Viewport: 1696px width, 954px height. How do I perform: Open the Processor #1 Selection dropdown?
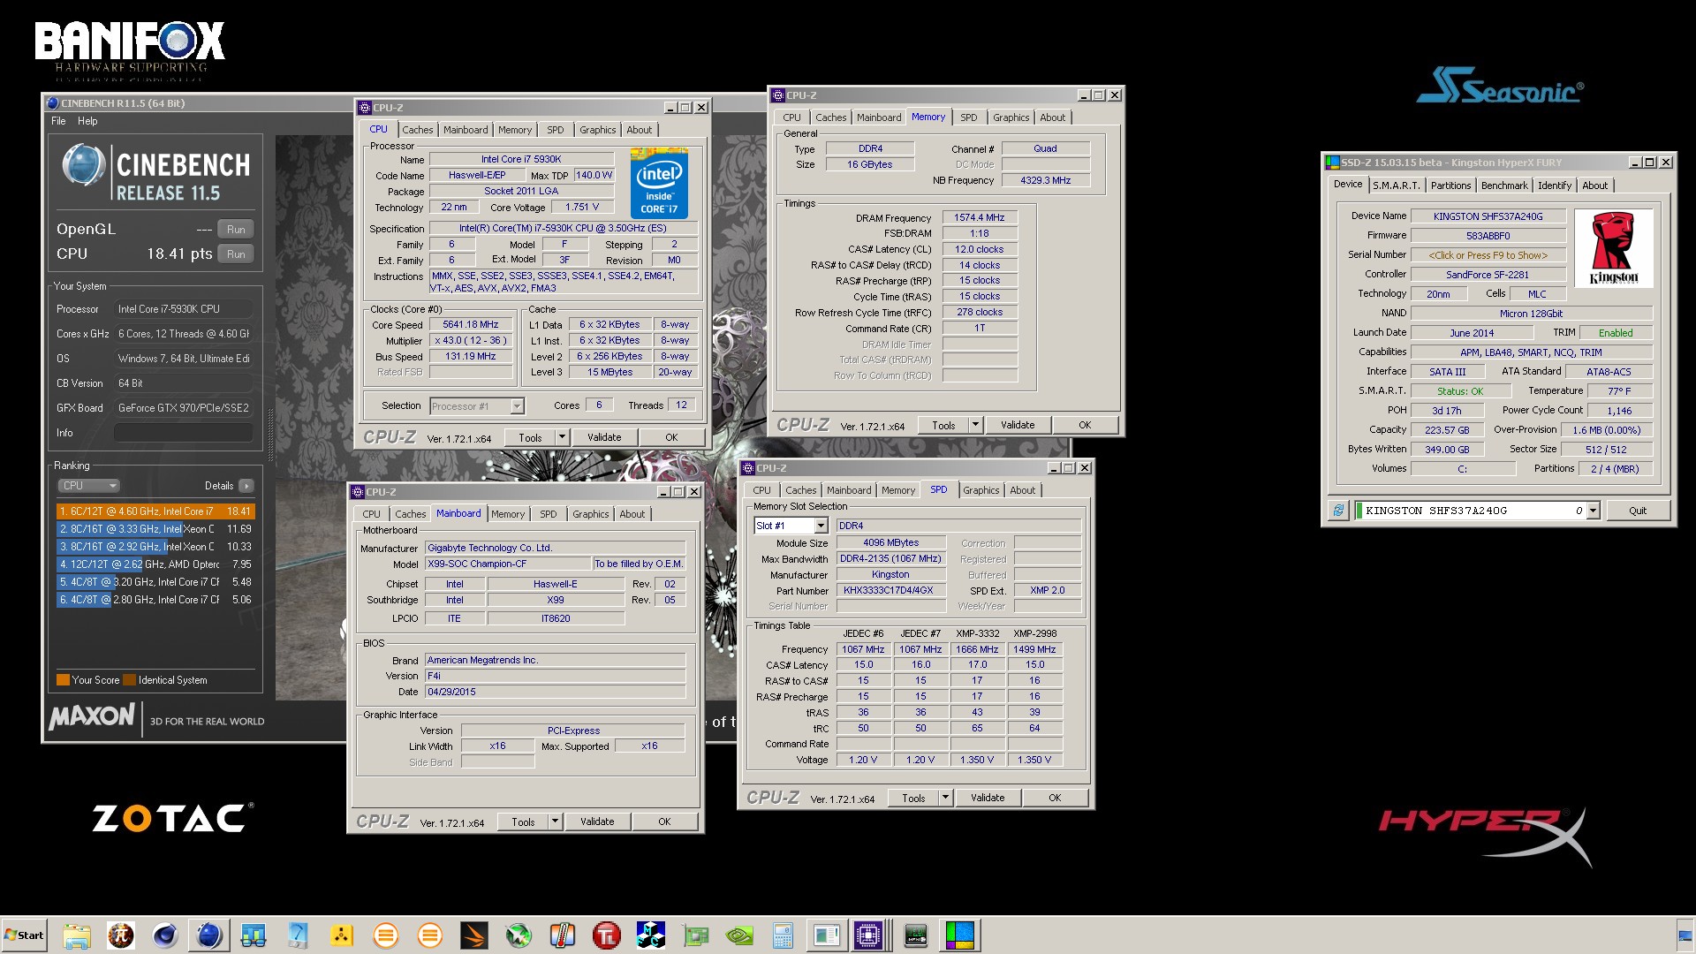pyautogui.click(x=477, y=406)
